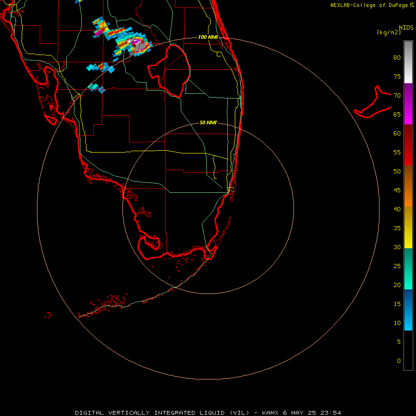This screenshot has width=416, height=416.
Task: Click the 60 value on the color scale
Action: tap(397, 134)
